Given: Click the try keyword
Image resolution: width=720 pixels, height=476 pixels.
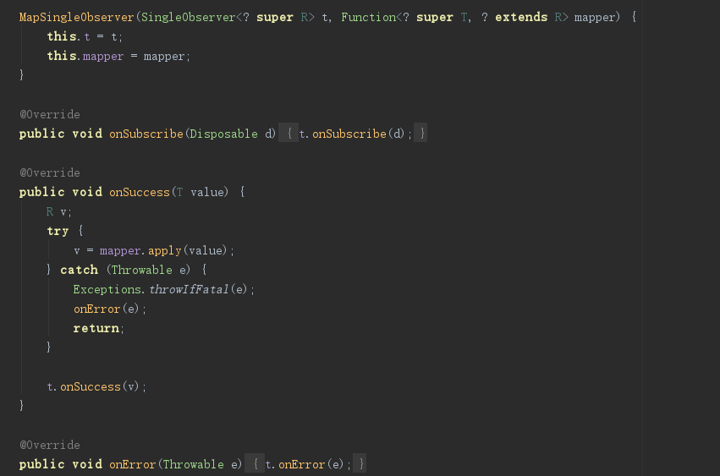Looking at the screenshot, I should click(x=58, y=231).
